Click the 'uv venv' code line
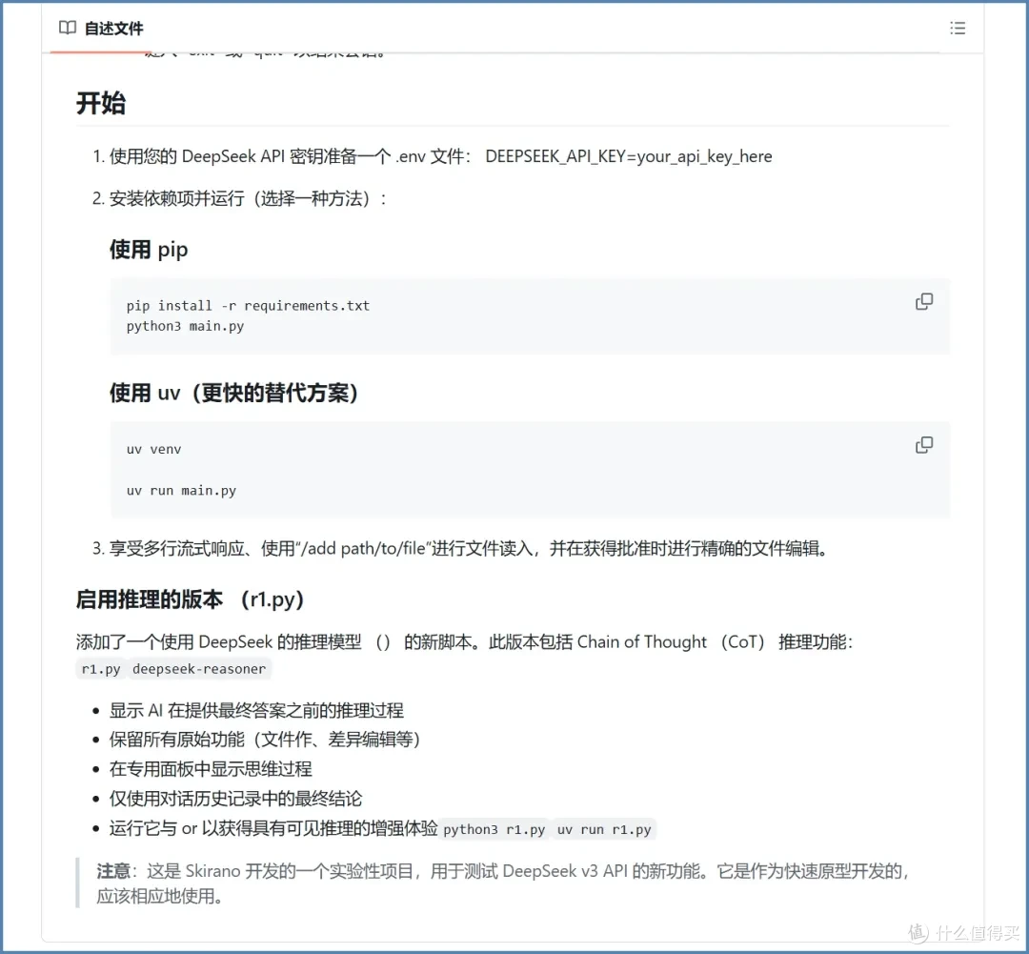The image size is (1029, 954). tap(153, 449)
